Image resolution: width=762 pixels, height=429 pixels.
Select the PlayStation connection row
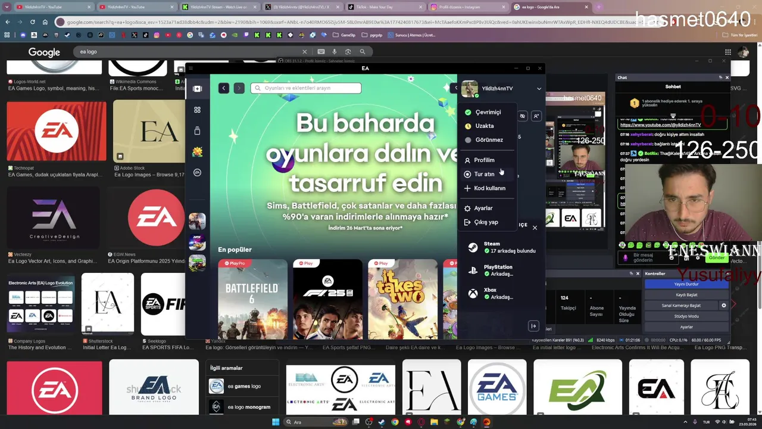tap(502, 271)
